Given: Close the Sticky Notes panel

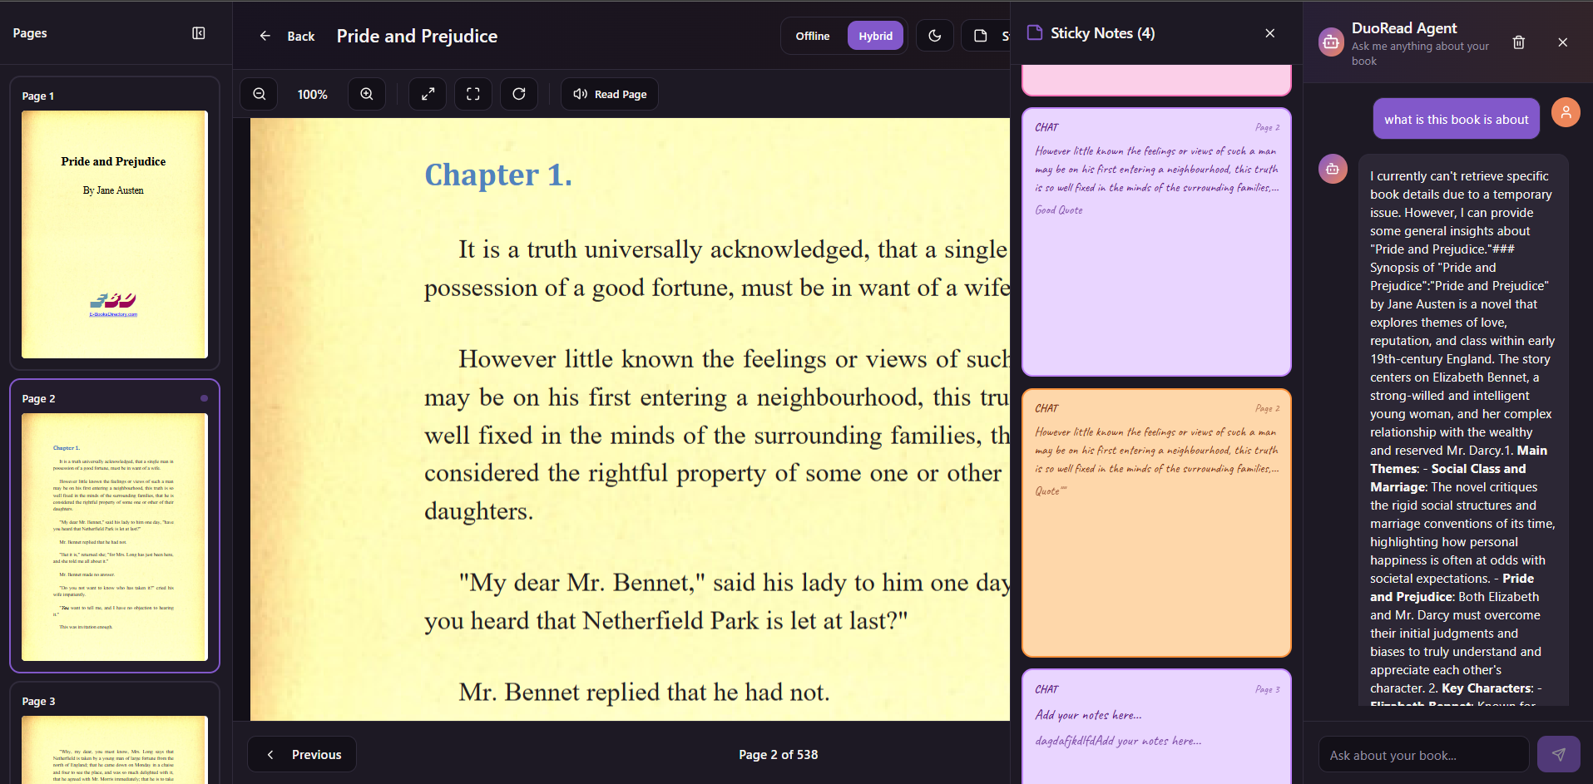Looking at the screenshot, I should [x=1269, y=33].
